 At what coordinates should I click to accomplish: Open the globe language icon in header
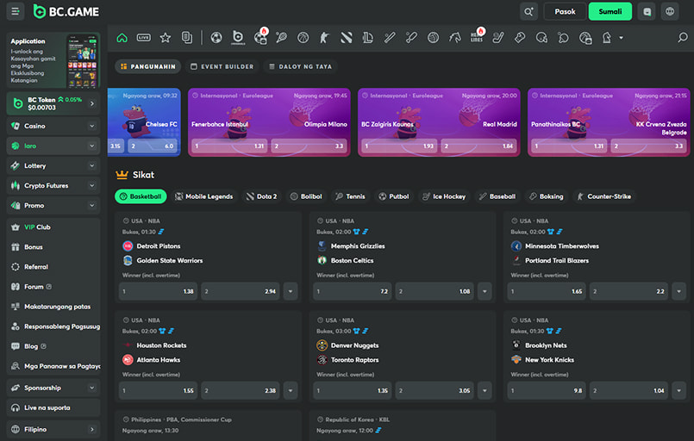[x=671, y=12]
